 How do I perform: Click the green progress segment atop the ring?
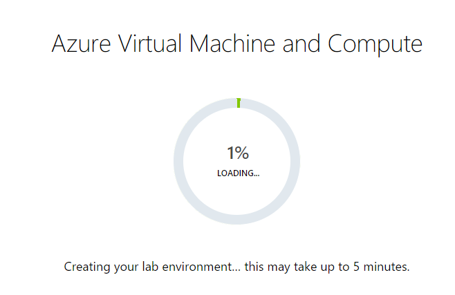[x=238, y=103]
